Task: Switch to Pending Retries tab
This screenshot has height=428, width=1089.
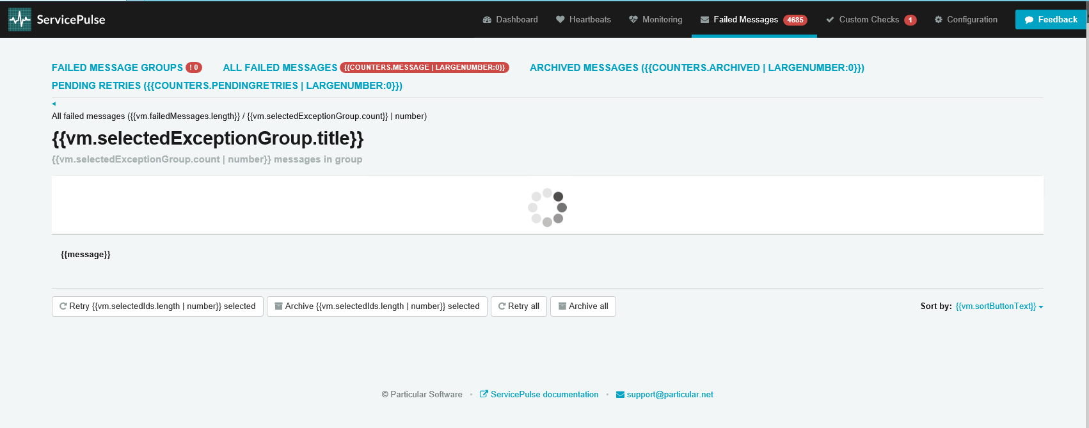Action: [x=227, y=85]
